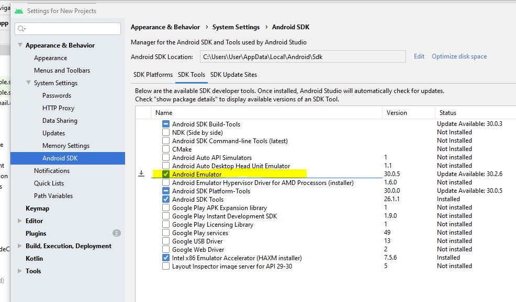The width and height of the screenshot is (516, 302).
Task: Click the search magnifier icon in settings
Action: tap(21, 29)
